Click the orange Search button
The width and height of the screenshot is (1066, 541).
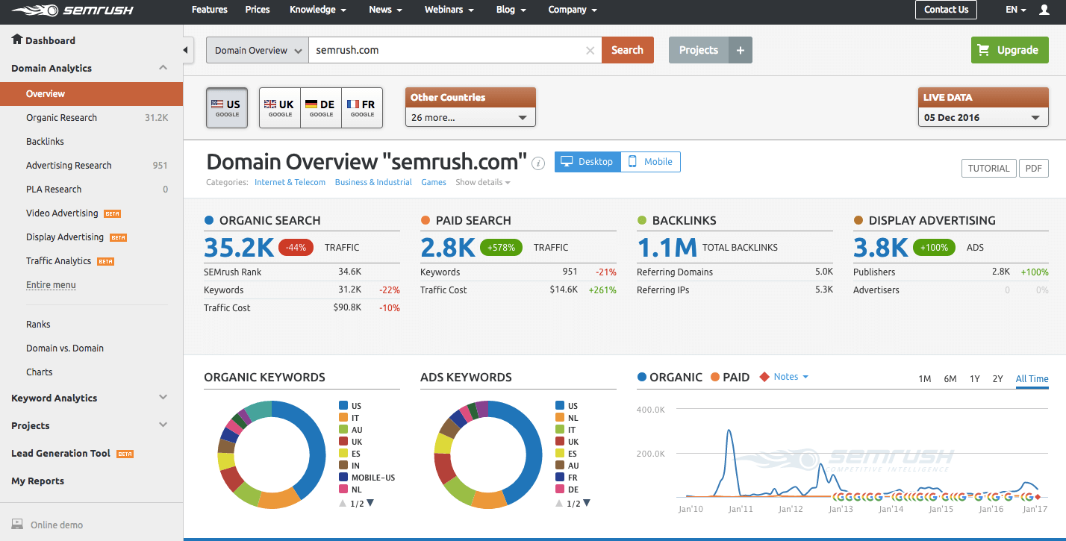[x=627, y=50]
